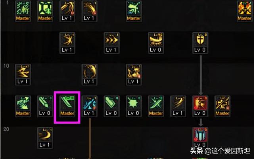This screenshot has width=255, height=159.
Task: Toggle the green leaping skill marked ON
Action: (134, 11)
